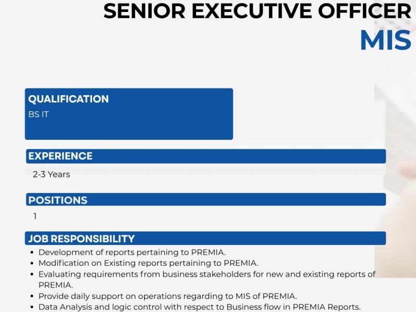Select the Provide daily support line

pos(167,296)
